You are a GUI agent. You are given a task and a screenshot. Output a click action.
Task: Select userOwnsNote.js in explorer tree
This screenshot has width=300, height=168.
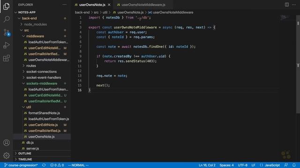pyautogui.click(x=42, y=137)
